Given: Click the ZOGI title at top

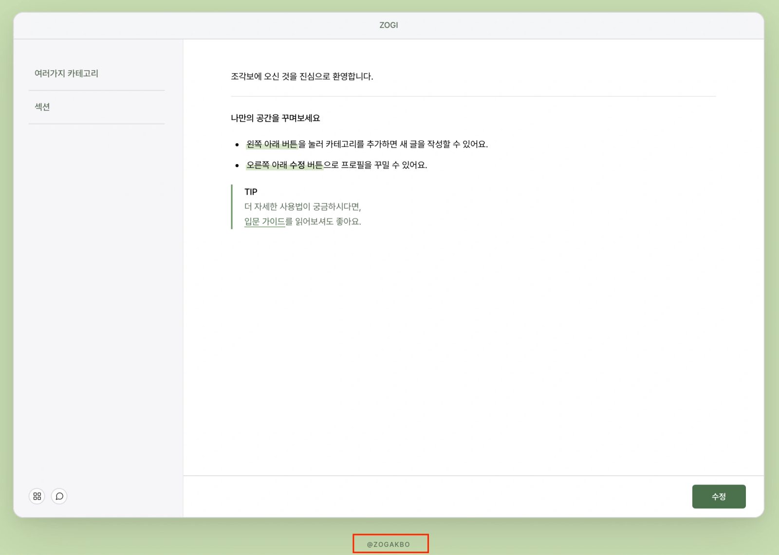Looking at the screenshot, I should click(389, 25).
